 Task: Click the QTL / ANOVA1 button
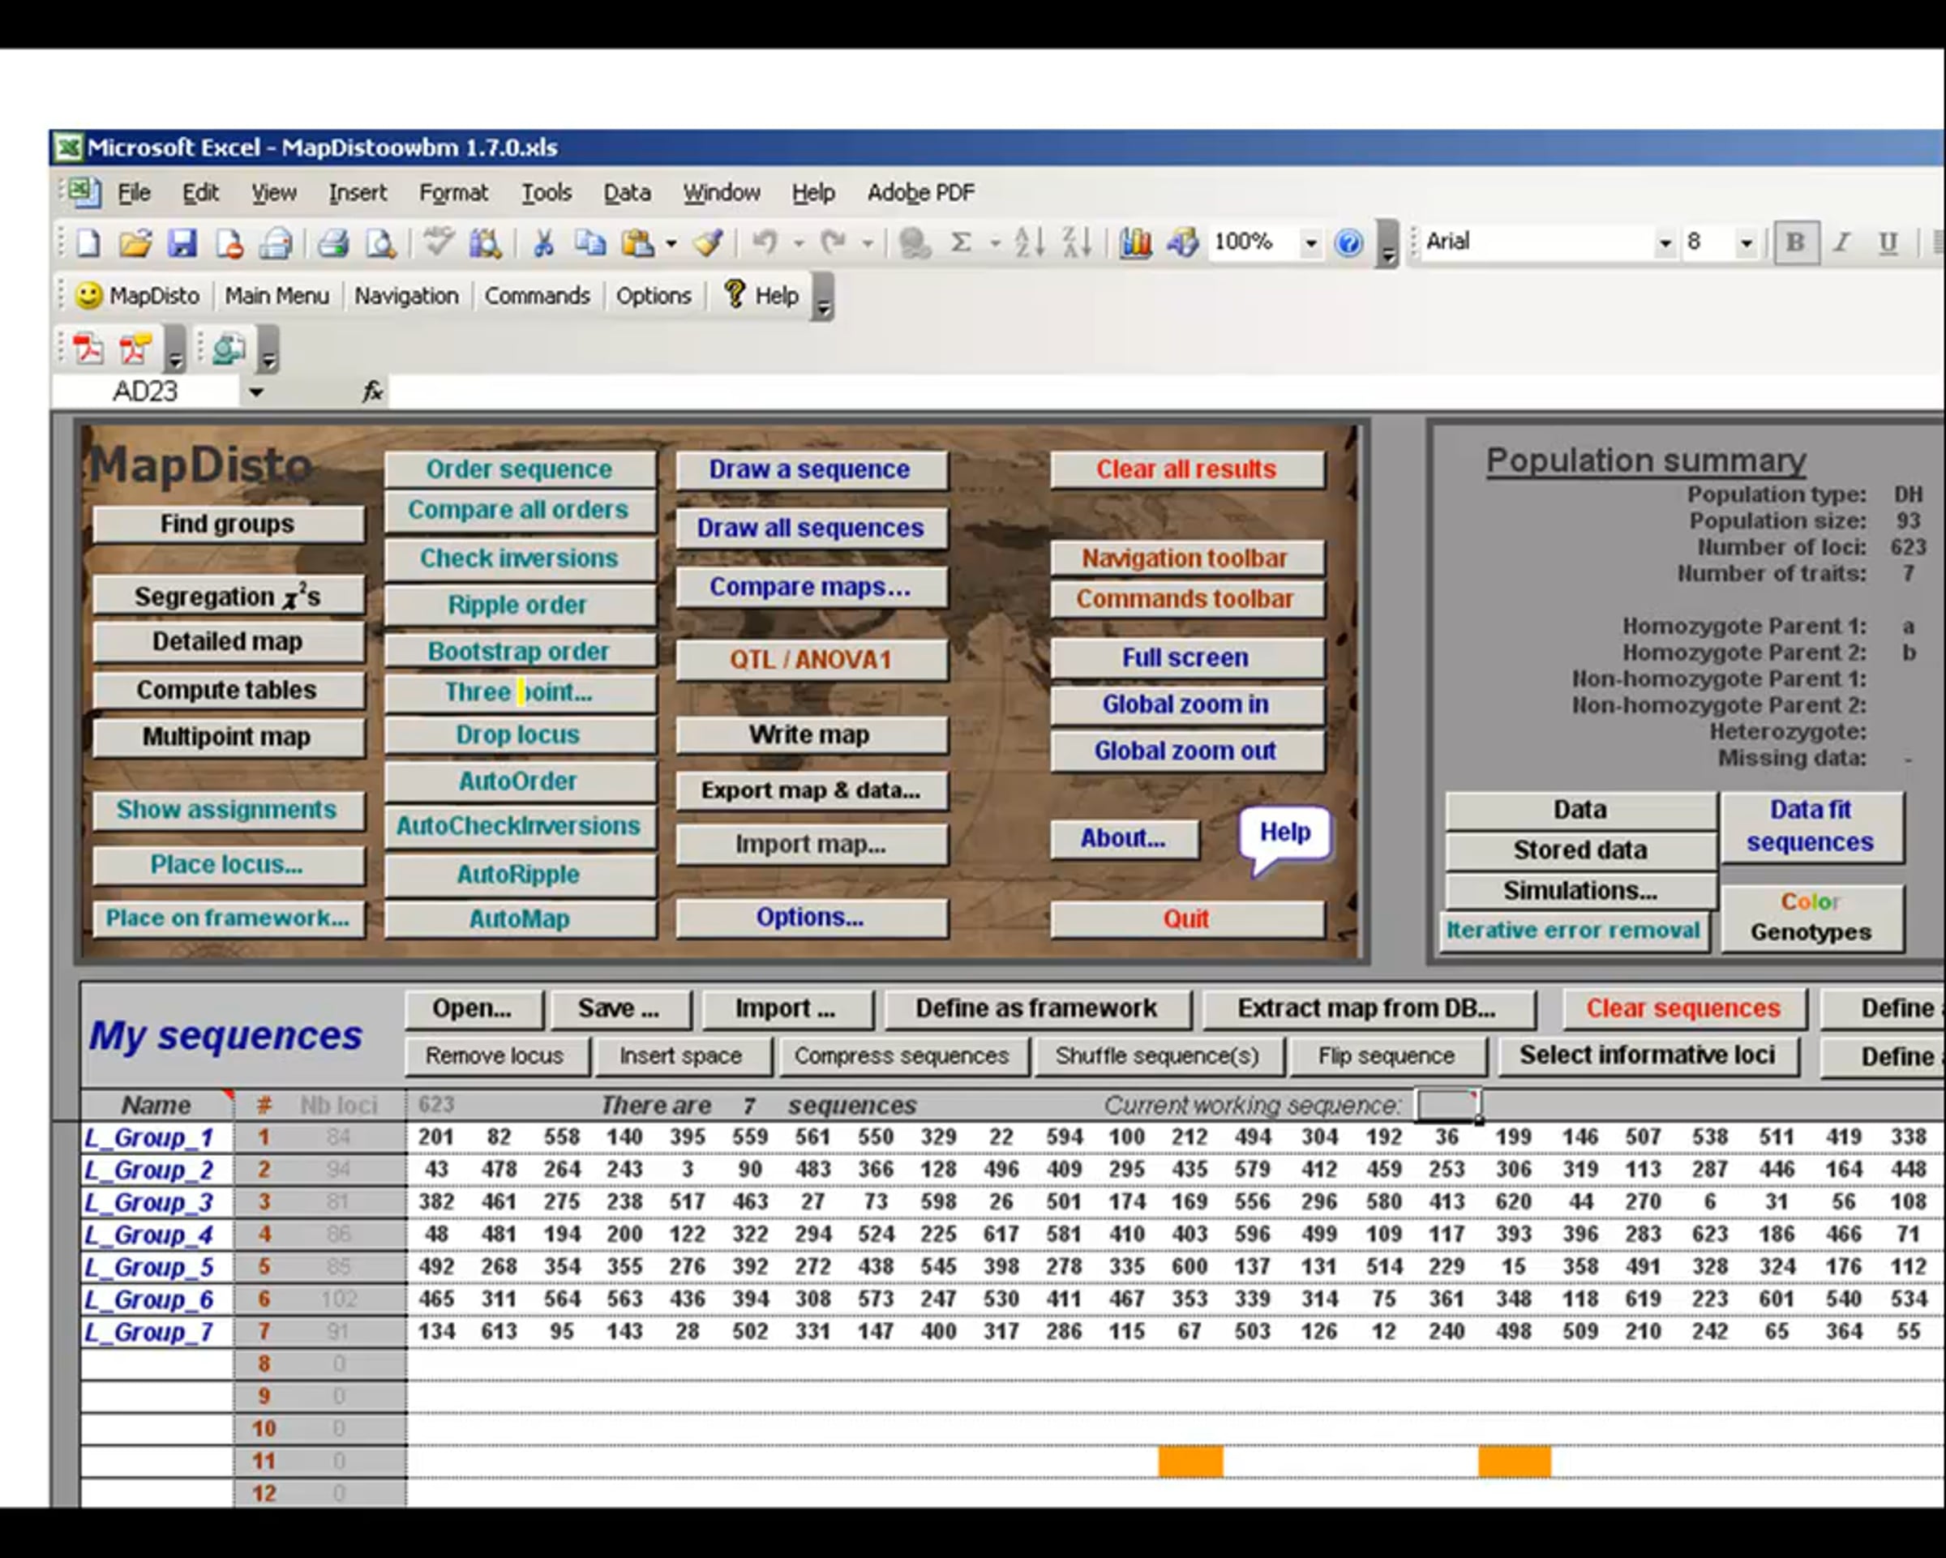[811, 660]
